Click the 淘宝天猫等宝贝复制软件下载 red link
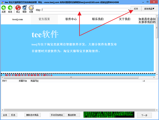Viewport: 159px width, 120px height. click(29, 75)
